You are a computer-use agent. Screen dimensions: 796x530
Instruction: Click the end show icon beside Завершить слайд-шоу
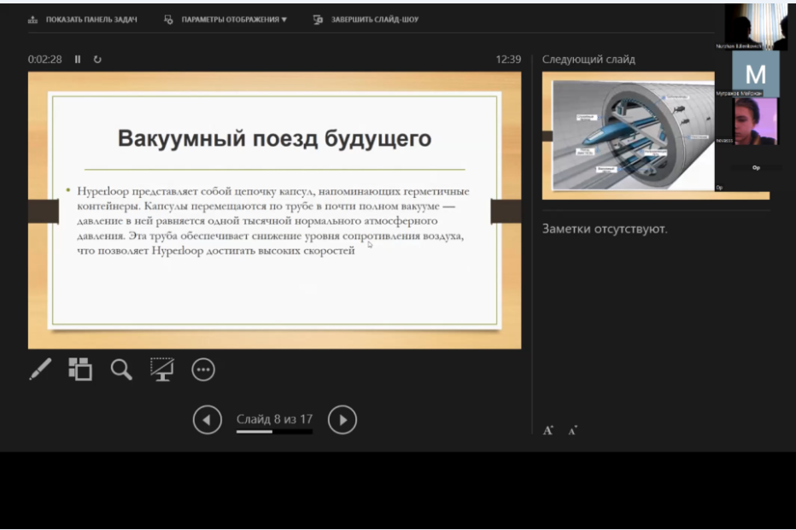pos(318,20)
